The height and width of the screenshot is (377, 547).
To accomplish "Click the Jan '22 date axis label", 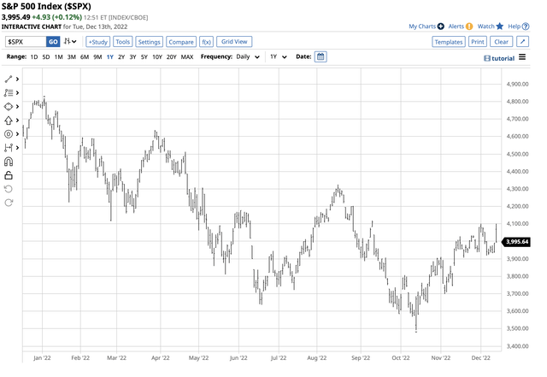I will 42,358.
